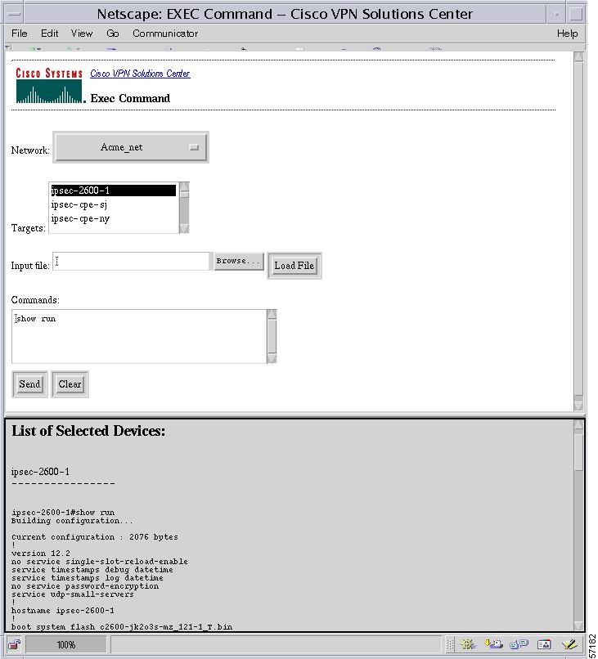Click 'no service password-encryption' line
The height and width of the screenshot is (659, 598).
pos(85,586)
